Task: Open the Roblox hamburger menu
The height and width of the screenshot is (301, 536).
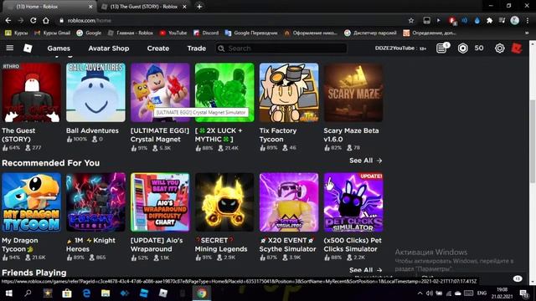Action: point(9,48)
